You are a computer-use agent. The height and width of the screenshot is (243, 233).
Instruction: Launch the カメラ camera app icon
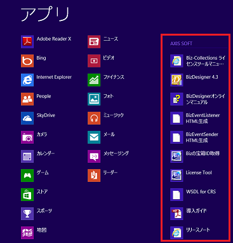pos(27,137)
